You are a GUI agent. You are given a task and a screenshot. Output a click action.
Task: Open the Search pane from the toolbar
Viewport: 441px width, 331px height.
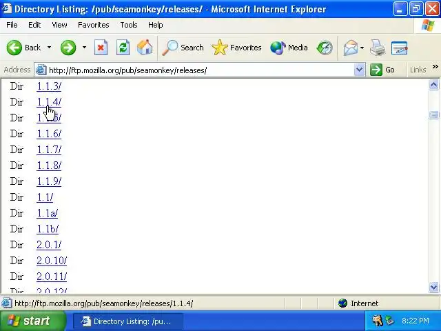(183, 48)
